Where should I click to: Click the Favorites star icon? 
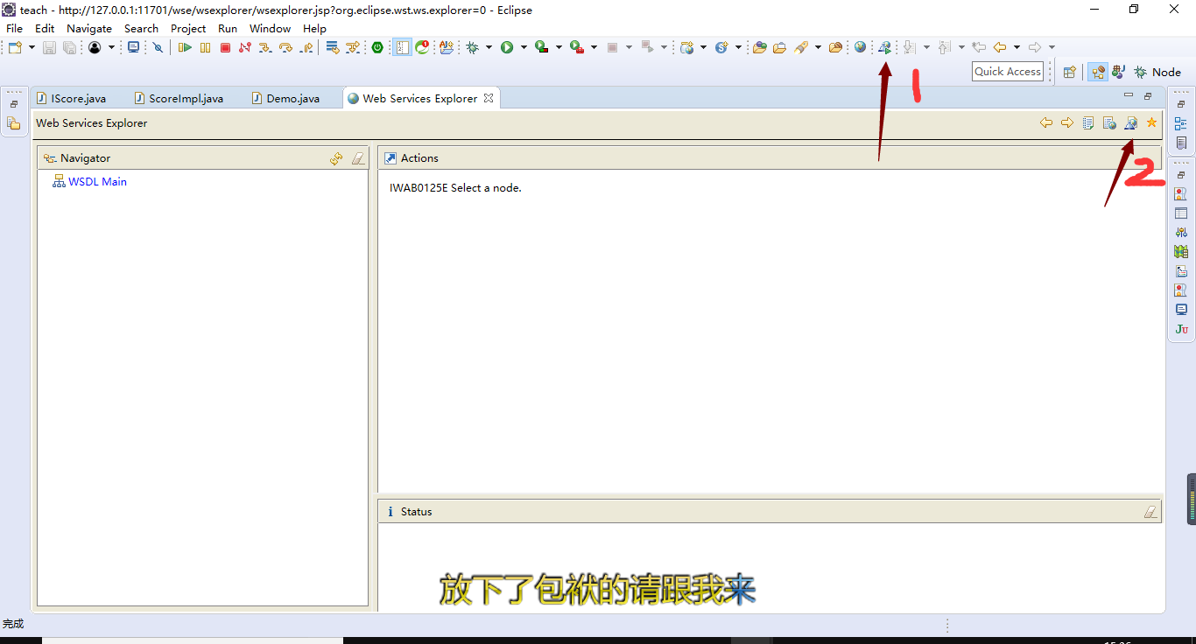click(1151, 122)
